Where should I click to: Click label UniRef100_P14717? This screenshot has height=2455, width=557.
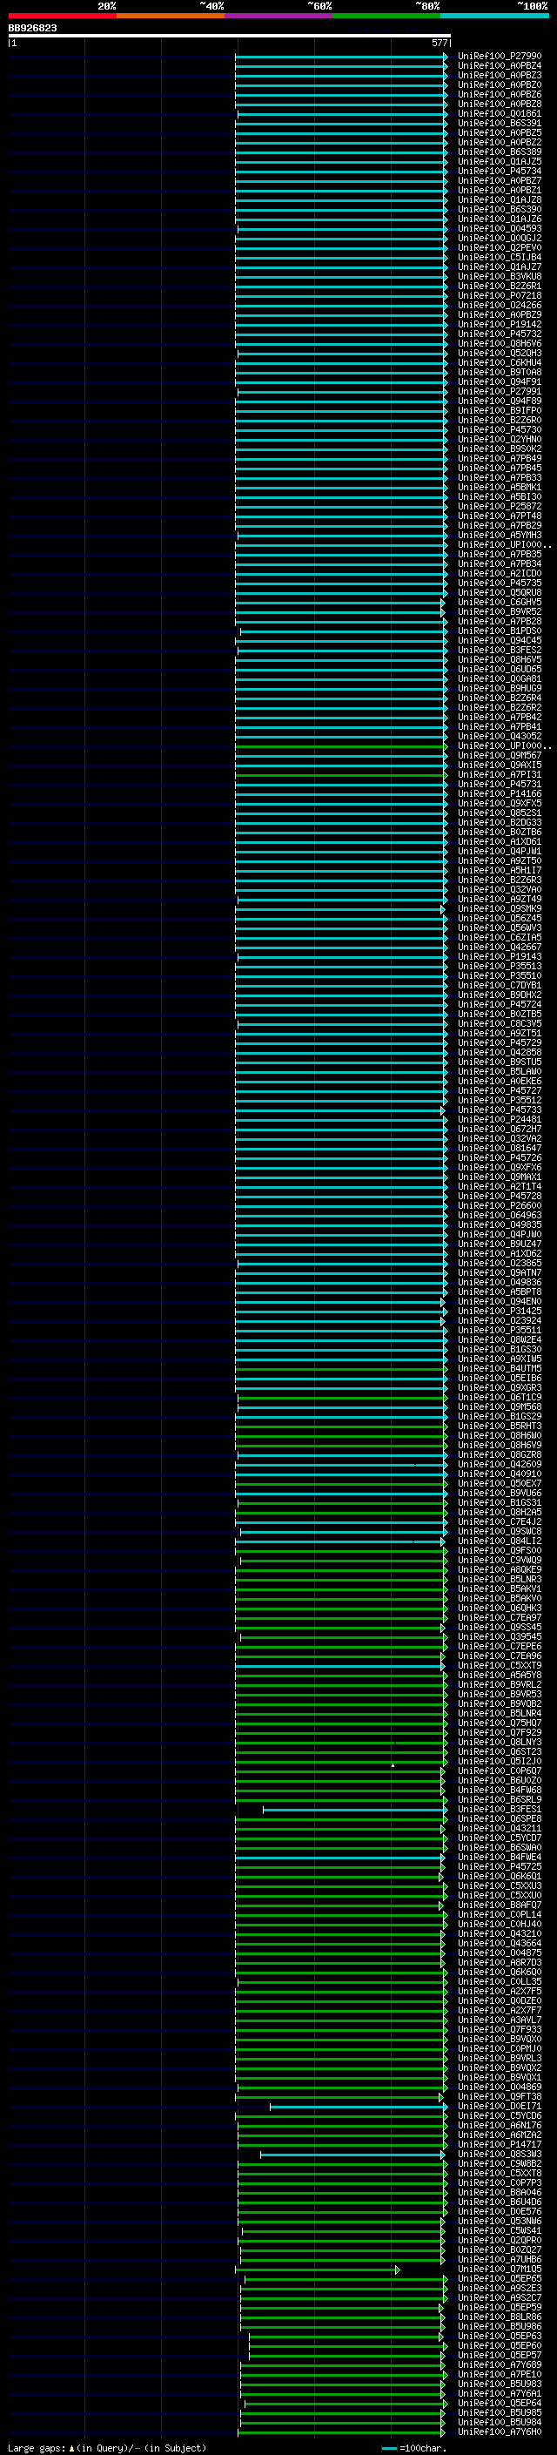499,2144
